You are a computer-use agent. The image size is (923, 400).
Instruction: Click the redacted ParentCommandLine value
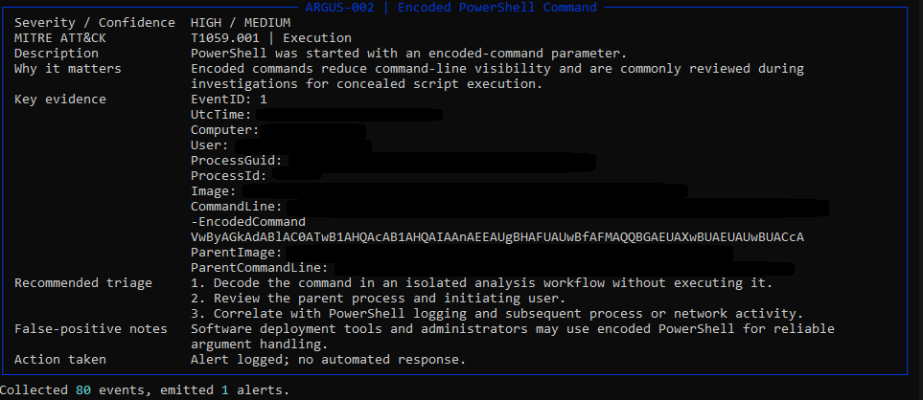pos(565,269)
